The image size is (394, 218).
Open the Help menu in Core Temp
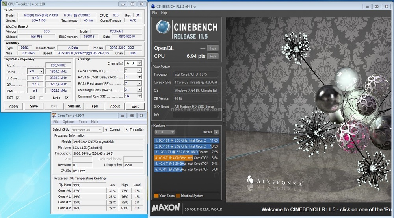pyautogui.click(x=95, y=122)
